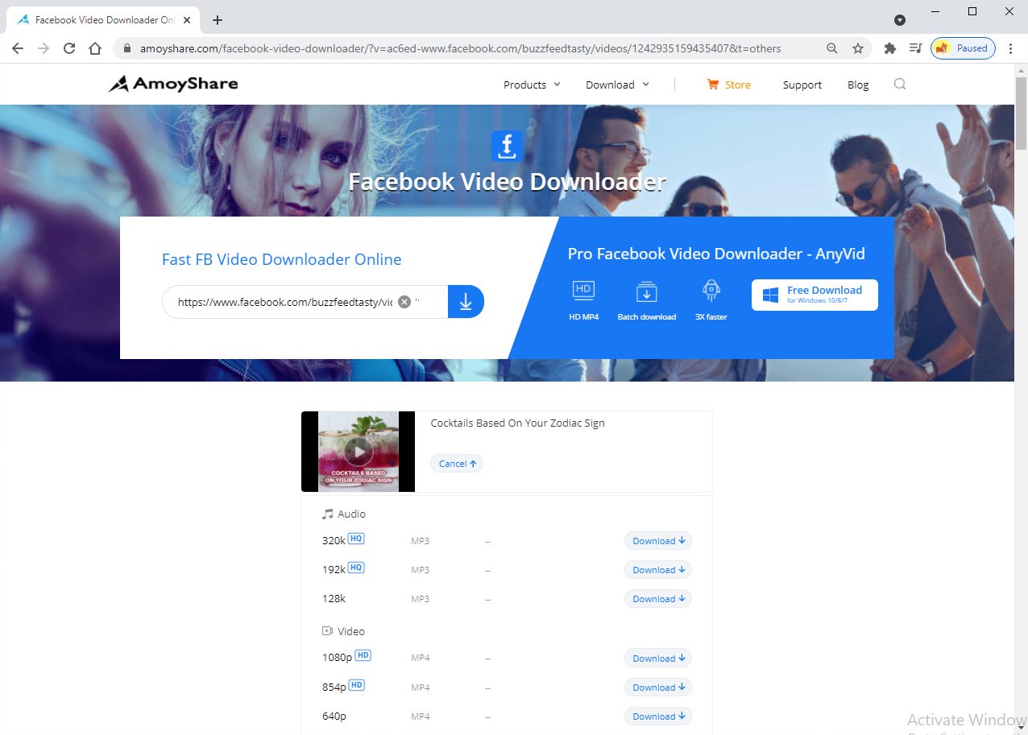Bookmark this page with star icon
This screenshot has width=1028, height=735.
pos(858,48)
